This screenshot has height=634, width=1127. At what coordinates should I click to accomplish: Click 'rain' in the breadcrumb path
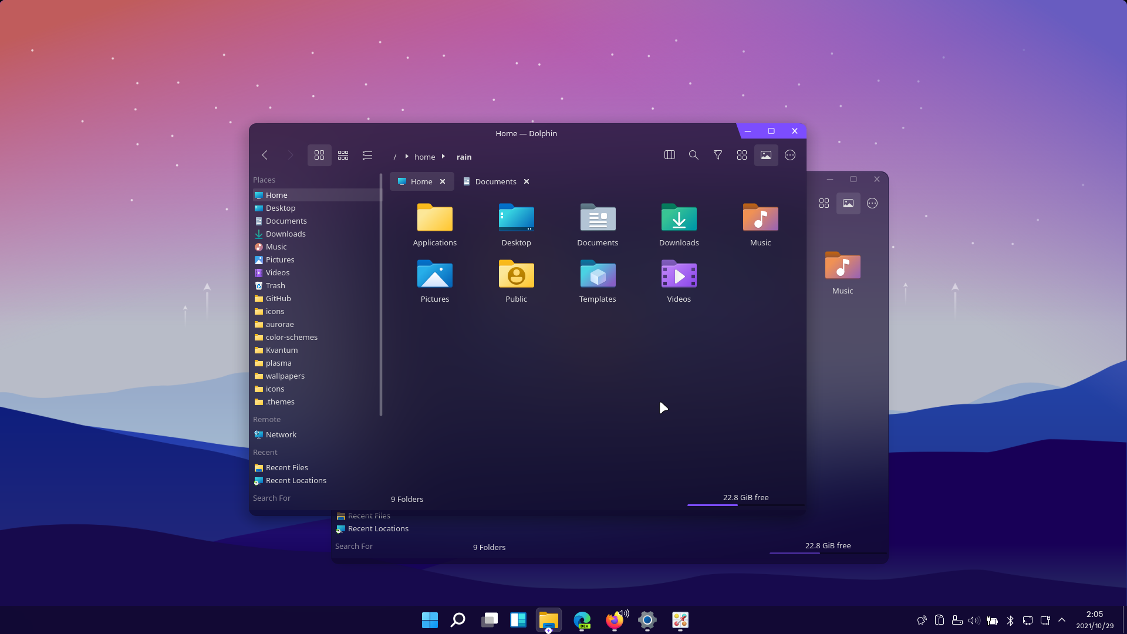coord(464,157)
